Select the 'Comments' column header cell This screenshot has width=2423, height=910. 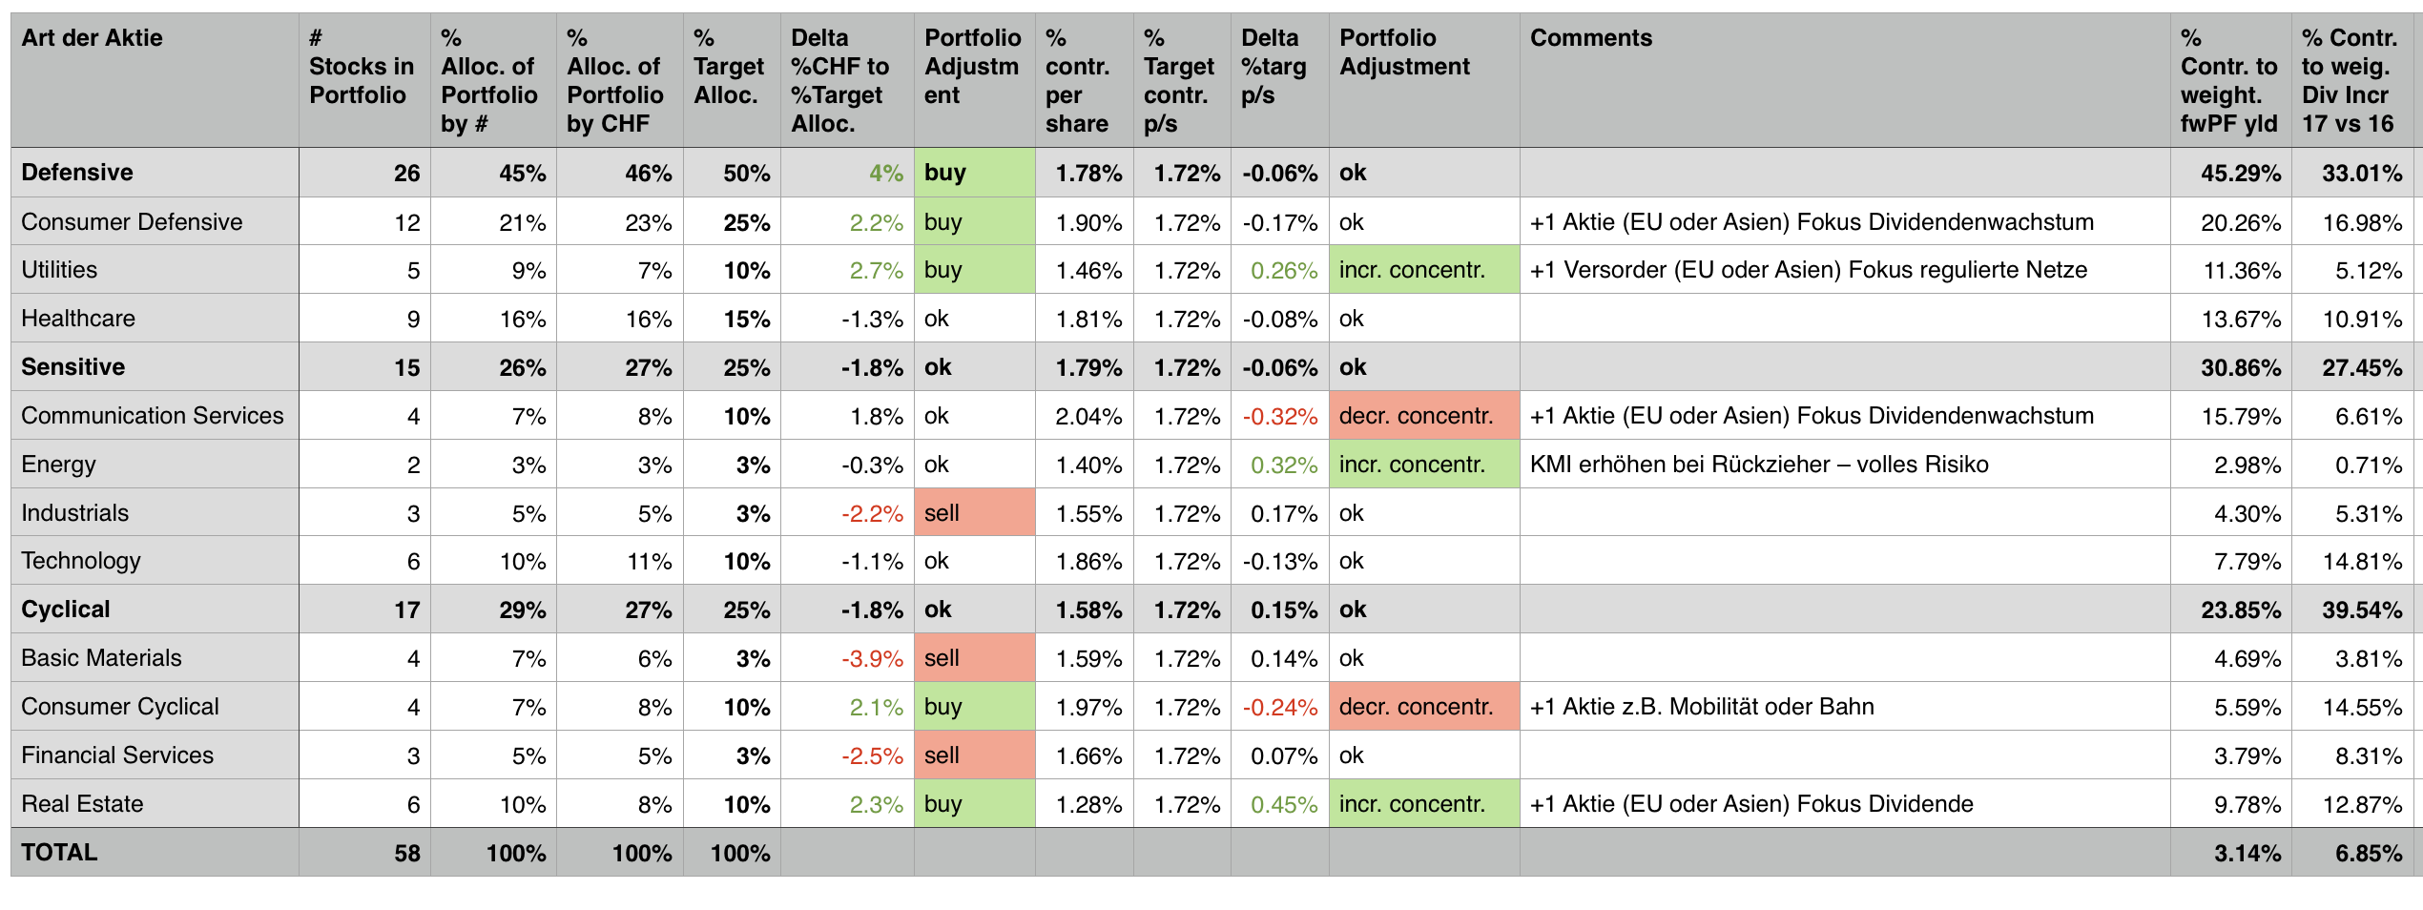point(1590,38)
